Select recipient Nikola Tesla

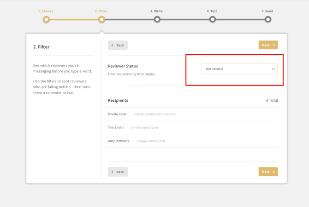117,114
